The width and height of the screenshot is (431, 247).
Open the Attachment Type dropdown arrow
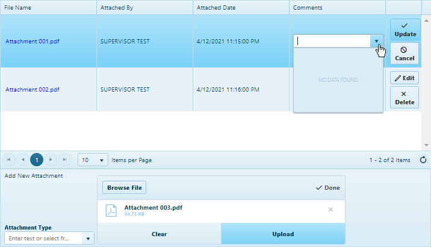[x=88, y=239]
